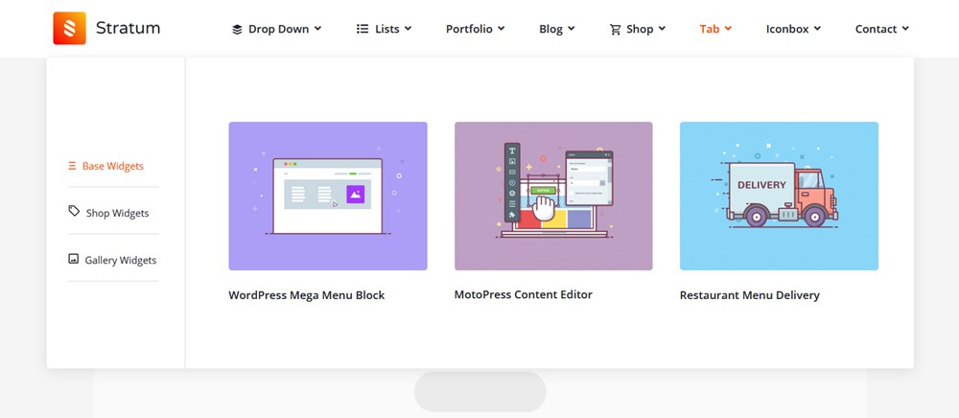Expand the Portfolio chevron arrow

501,28
